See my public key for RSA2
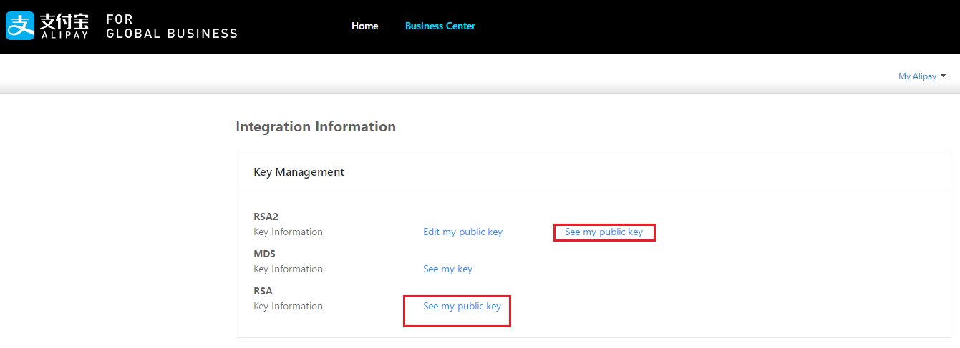This screenshot has width=960, height=348. [603, 232]
